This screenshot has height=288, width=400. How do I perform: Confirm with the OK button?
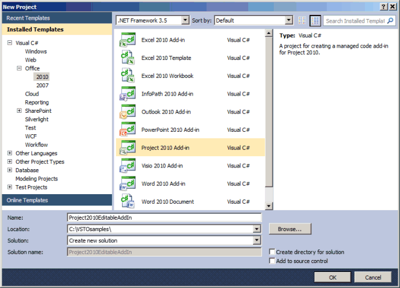[x=332, y=277]
